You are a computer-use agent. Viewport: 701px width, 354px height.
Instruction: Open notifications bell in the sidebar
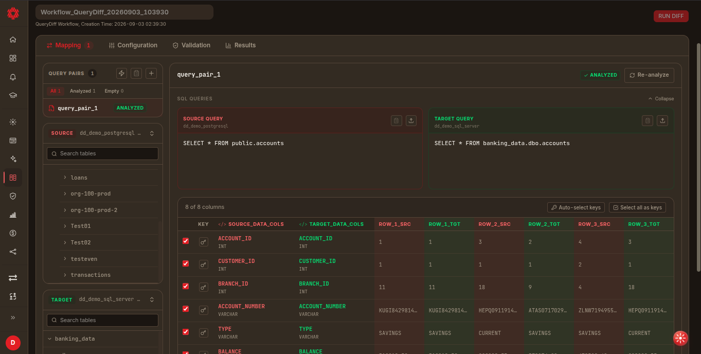13,77
